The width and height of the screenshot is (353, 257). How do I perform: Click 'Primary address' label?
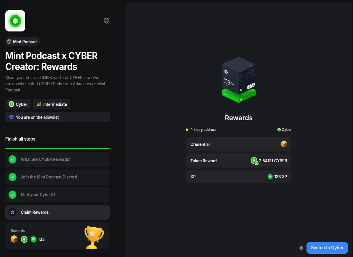[x=203, y=130]
